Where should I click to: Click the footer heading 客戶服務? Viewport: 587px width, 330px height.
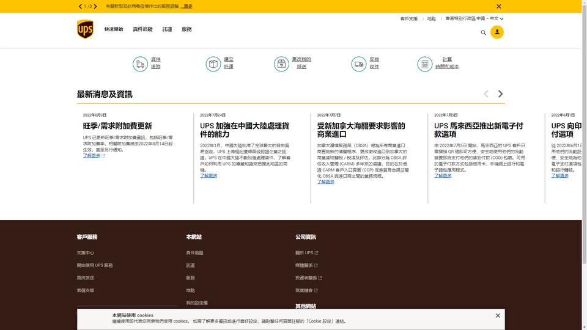click(x=87, y=237)
